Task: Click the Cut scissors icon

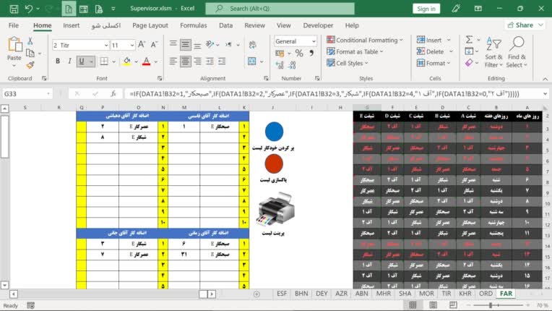Action: click(x=30, y=41)
